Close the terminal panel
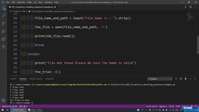This screenshot has height=112, width=199. [x=195, y=79]
